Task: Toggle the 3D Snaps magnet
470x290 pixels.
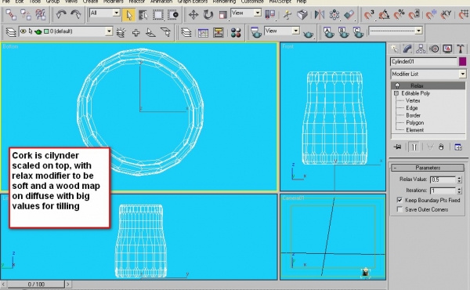Action: [x=369, y=15]
